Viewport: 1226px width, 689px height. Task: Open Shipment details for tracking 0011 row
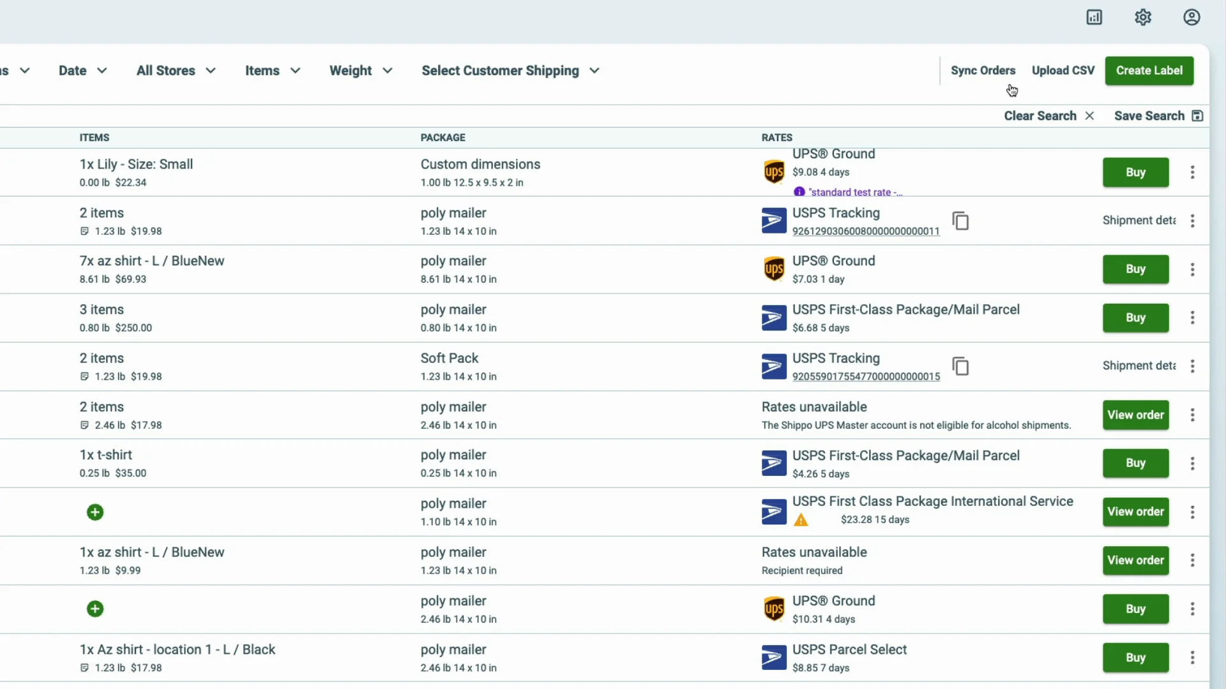[1139, 221]
